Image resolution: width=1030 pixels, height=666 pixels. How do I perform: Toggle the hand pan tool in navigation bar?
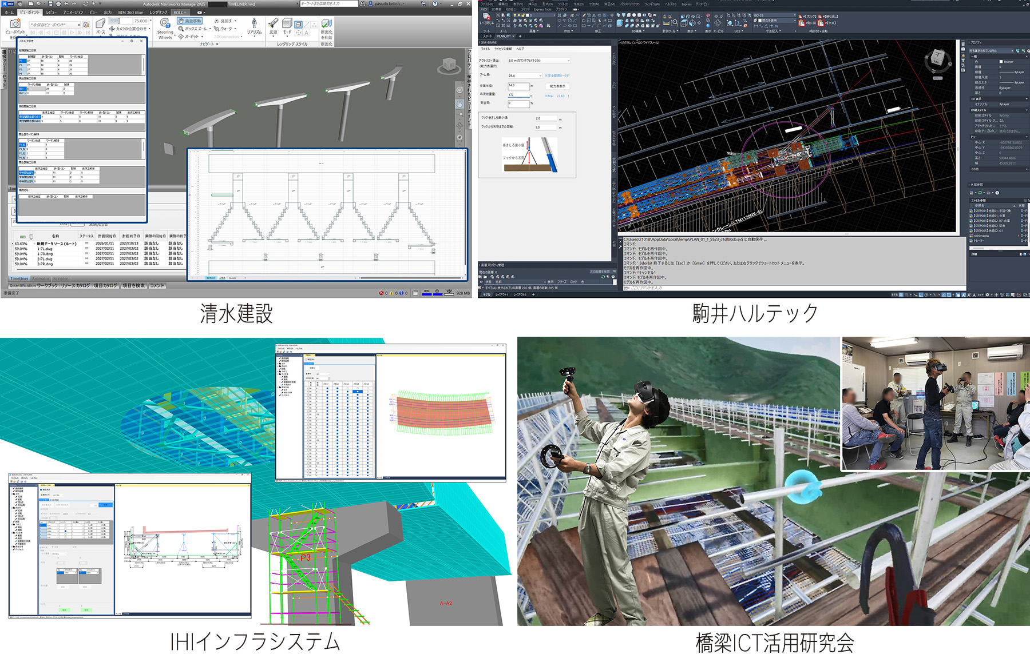coord(459,103)
